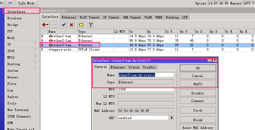Select the pppoe-yido PPPoE Client row
The height and width of the screenshot is (130, 255).
[x=147, y=49]
